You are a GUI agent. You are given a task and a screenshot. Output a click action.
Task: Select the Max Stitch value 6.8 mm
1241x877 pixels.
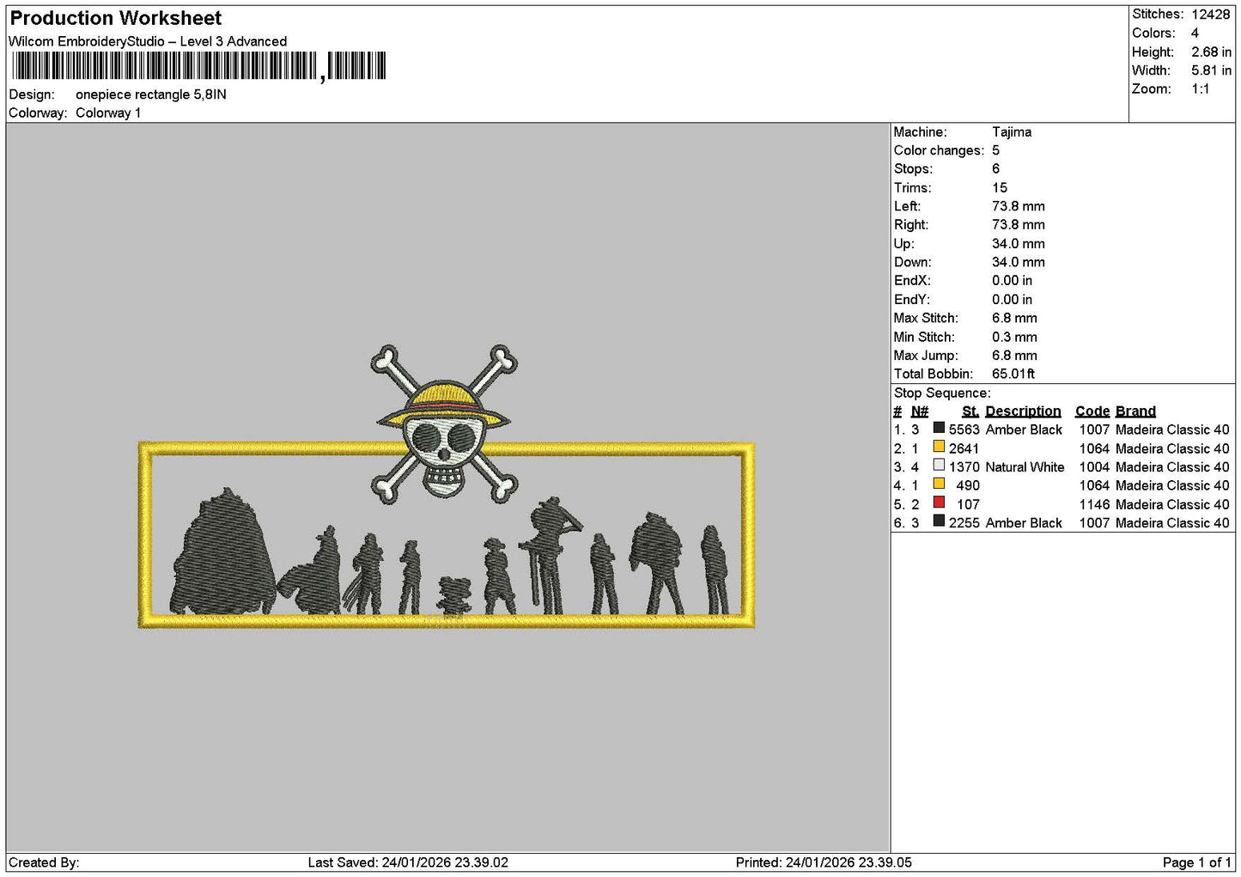1014,319
